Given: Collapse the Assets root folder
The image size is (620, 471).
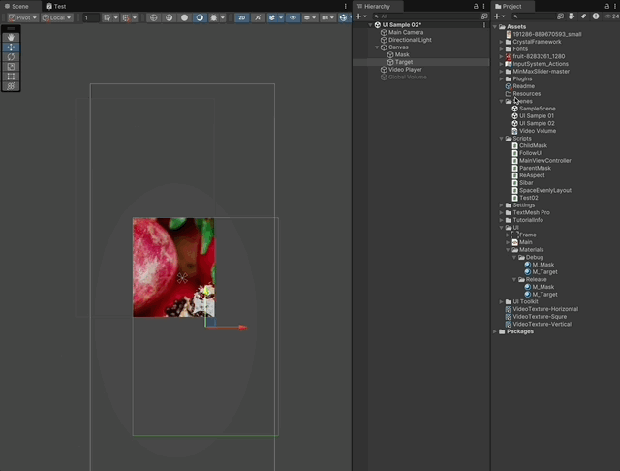Looking at the screenshot, I should 495,27.
